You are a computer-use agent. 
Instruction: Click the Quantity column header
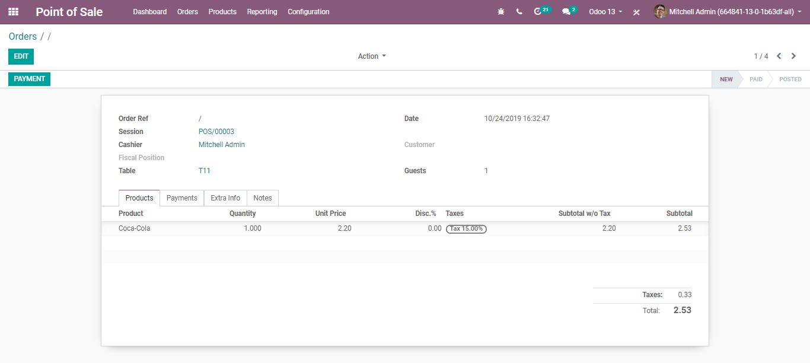coord(243,214)
